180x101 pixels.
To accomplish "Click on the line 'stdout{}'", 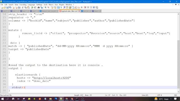I will [x=18, y=87].
